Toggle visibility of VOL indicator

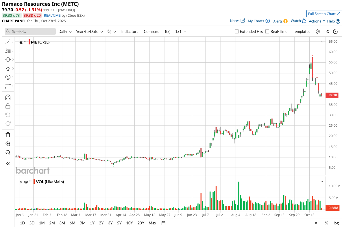tap(26, 182)
